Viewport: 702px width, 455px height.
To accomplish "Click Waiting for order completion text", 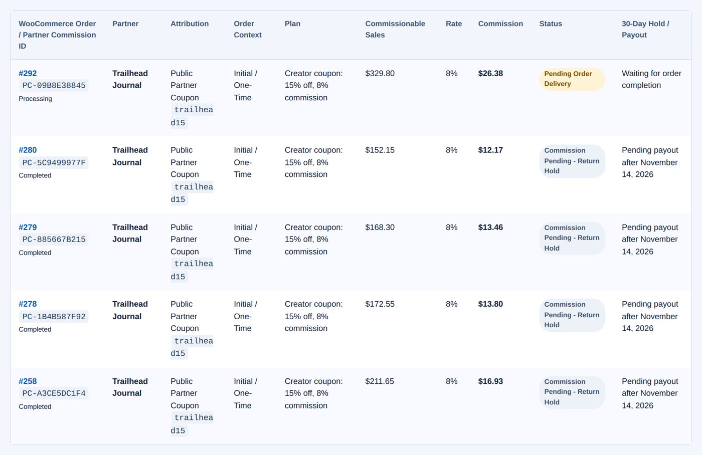I will pos(651,79).
